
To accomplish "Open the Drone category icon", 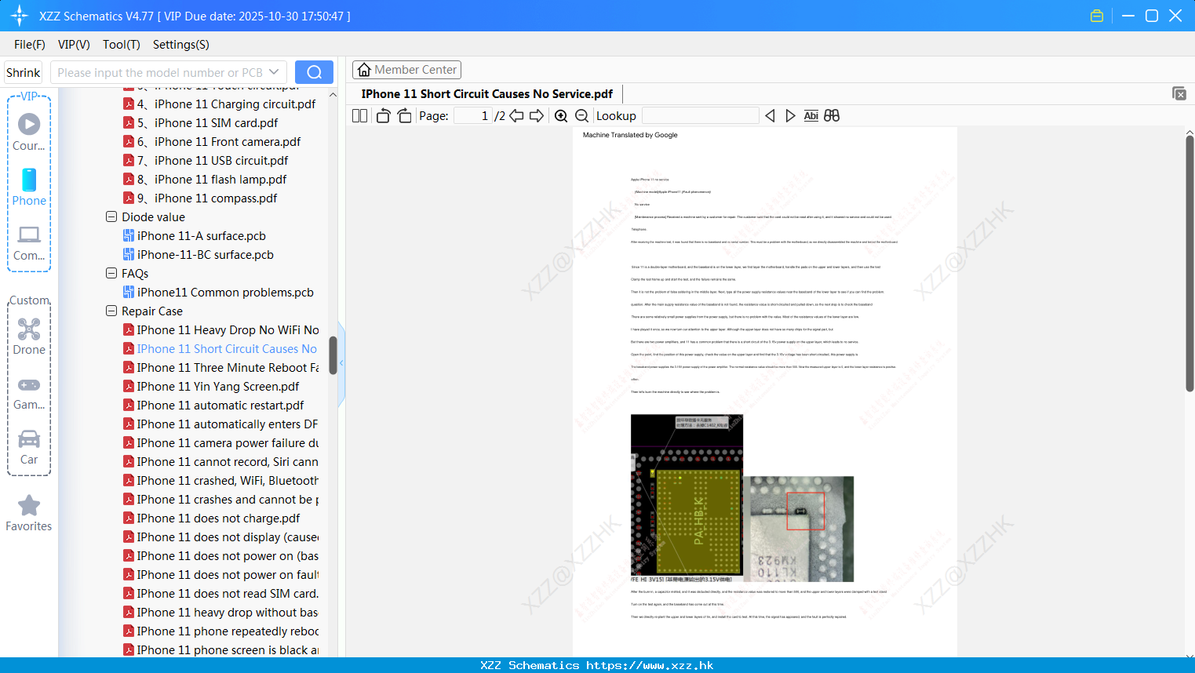I will click(x=29, y=329).
